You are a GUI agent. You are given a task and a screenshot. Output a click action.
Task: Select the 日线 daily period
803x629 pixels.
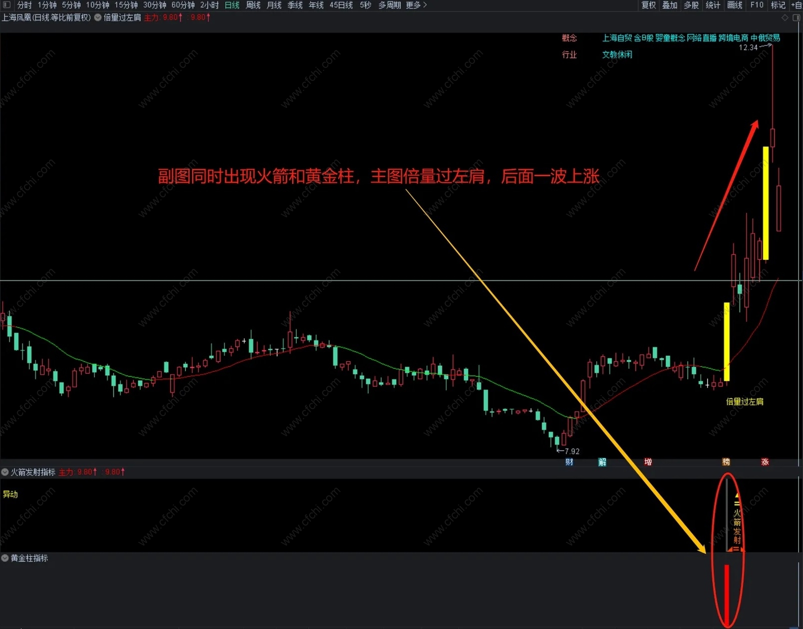pos(232,5)
